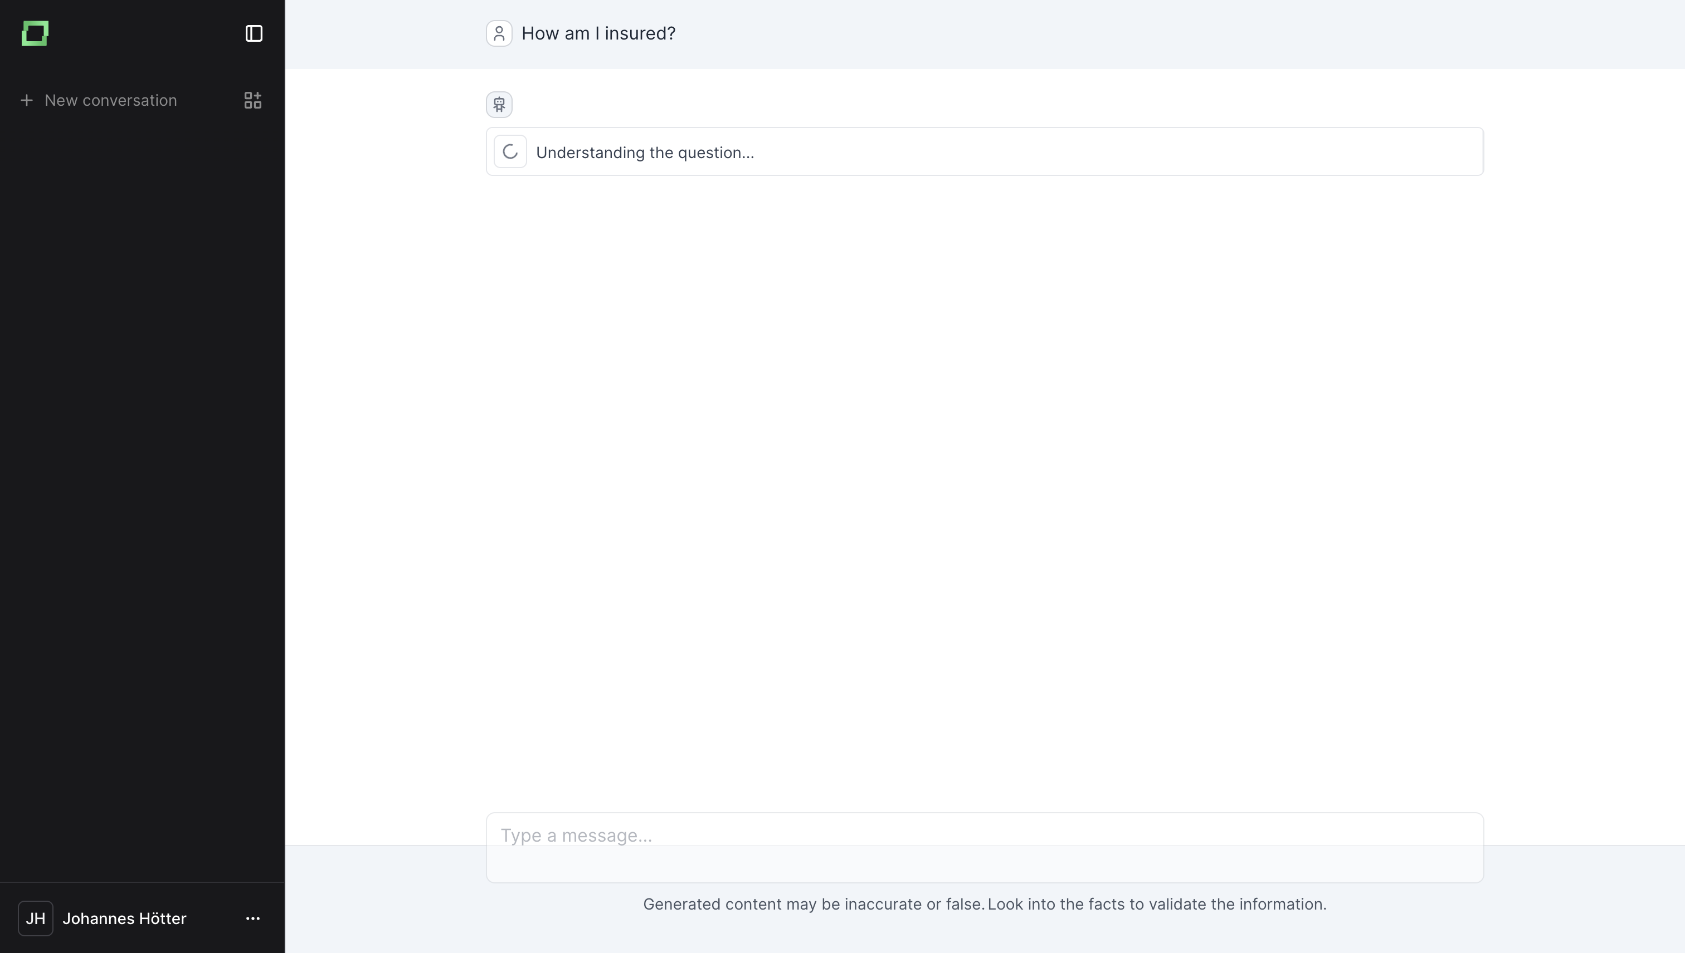Click the plus icon beside New conversation
Viewport: 1685px width, 953px height.
(x=26, y=100)
